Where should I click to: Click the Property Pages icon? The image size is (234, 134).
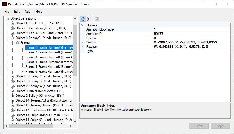pos(97,19)
